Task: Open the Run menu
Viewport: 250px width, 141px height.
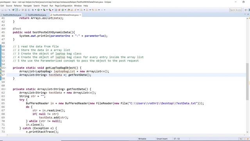Action: pyautogui.click(x=51, y=5)
